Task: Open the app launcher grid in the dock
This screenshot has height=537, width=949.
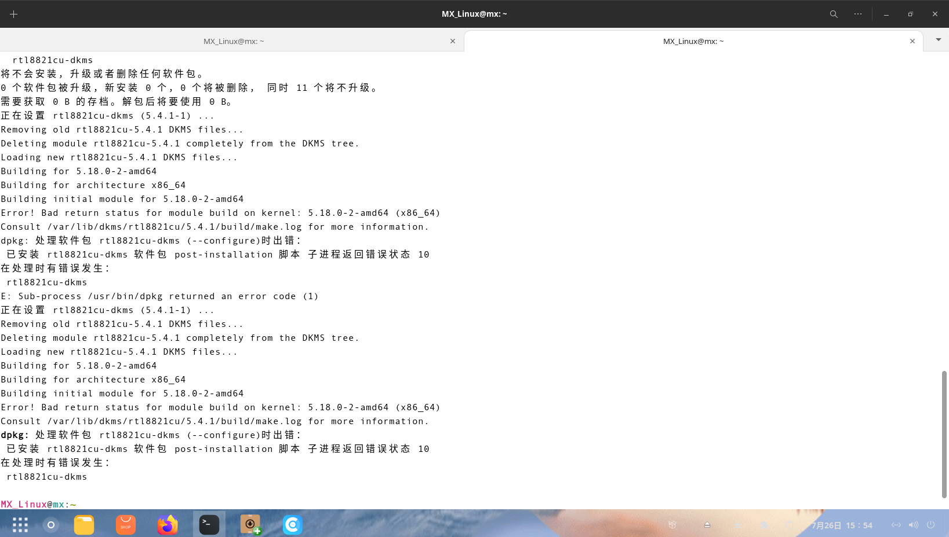Action: point(20,525)
